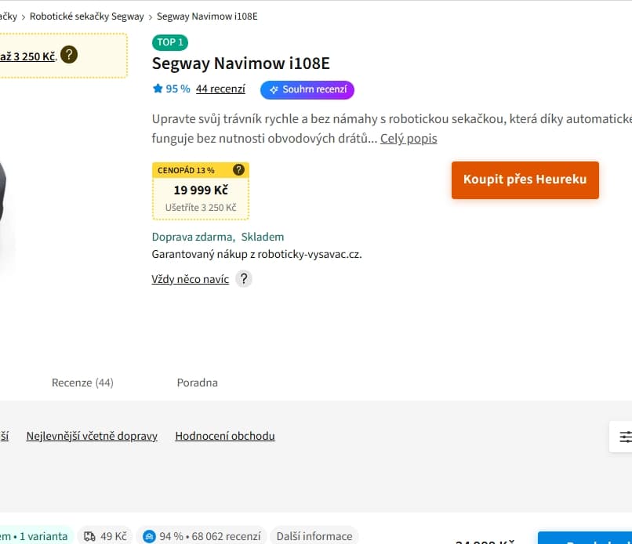Click the shop rating 94 % badge icon

pos(149,536)
